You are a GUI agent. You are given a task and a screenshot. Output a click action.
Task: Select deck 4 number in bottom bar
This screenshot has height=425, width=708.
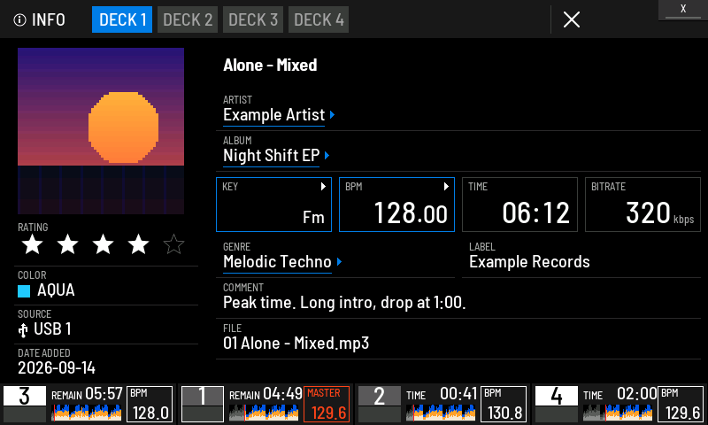point(557,396)
